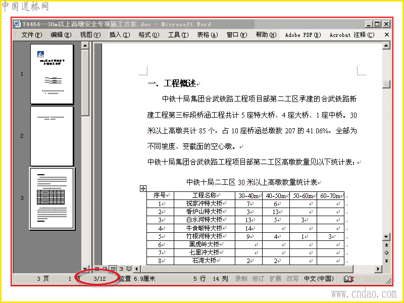
Task: Expand the 格式(O) menu
Action: [x=149, y=35]
